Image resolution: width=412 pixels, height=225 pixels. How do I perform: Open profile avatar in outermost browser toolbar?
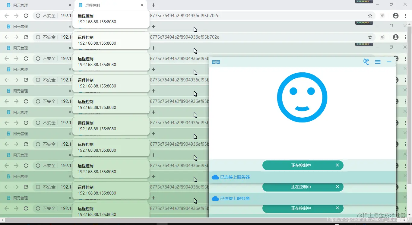[x=396, y=16]
